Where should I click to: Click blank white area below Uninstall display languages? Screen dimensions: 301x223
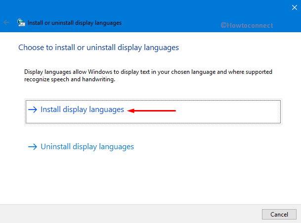coord(150,179)
